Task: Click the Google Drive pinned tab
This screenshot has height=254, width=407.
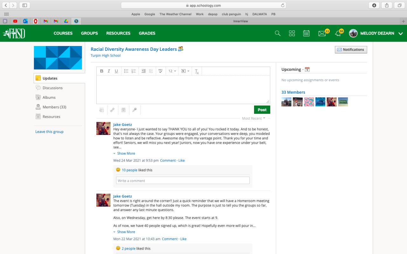Action: (66, 21)
